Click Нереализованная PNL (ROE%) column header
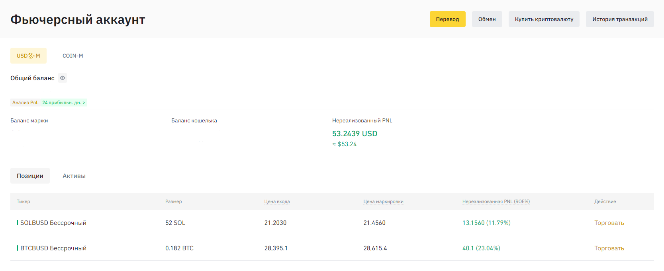Screen dimensions: 664x271 (496, 201)
